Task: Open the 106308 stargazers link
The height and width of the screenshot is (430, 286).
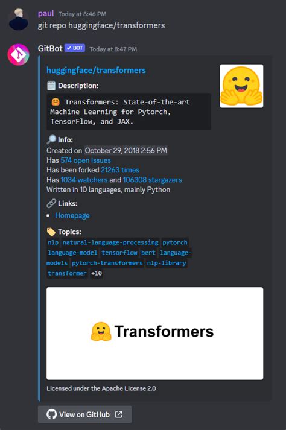Action: [x=152, y=180]
